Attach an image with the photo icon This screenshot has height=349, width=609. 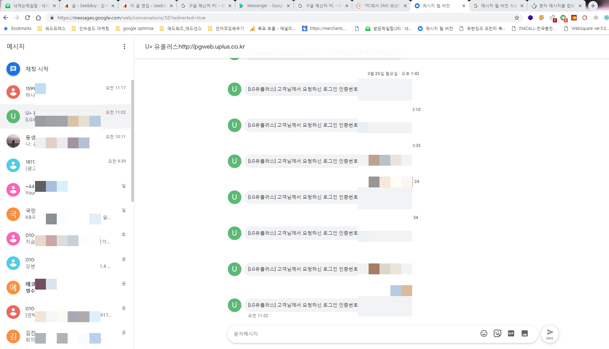tap(524, 333)
